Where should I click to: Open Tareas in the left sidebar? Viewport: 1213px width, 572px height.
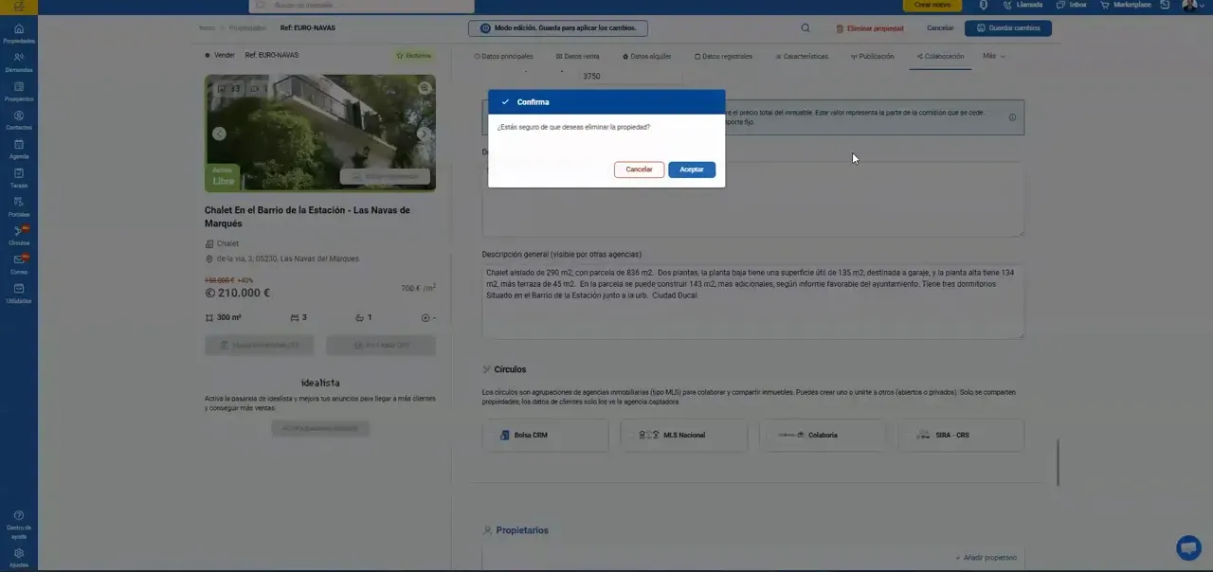click(19, 178)
